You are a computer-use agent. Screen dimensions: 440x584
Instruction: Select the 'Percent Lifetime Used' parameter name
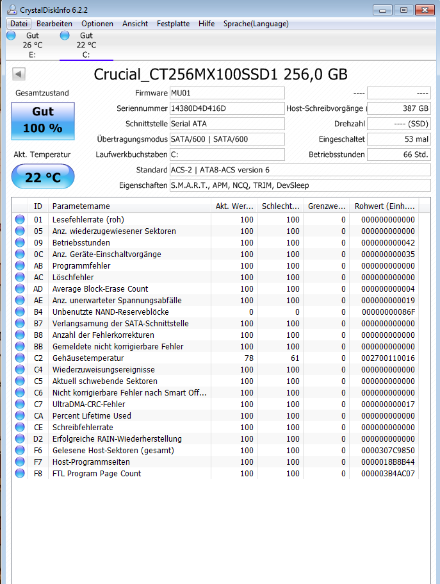(x=92, y=415)
